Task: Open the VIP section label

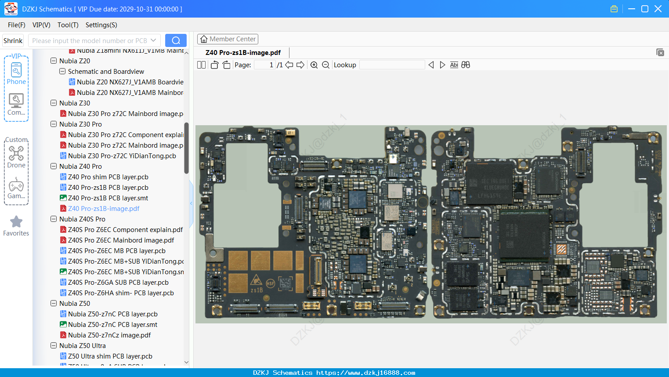Action: 16,56
